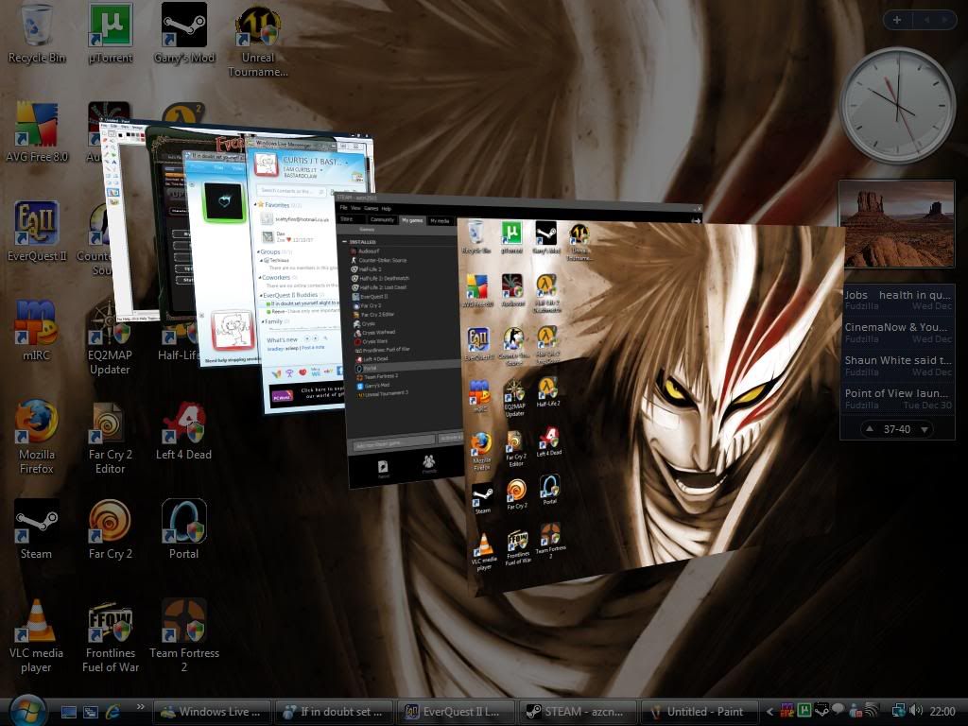Image resolution: width=968 pixels, height=726 pixels.
Task: Launch Team Fortress 2 on the main desktop
Action: [184, 636]
